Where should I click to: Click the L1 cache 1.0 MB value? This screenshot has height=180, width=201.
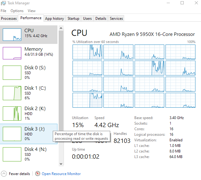tap(175, 146)
